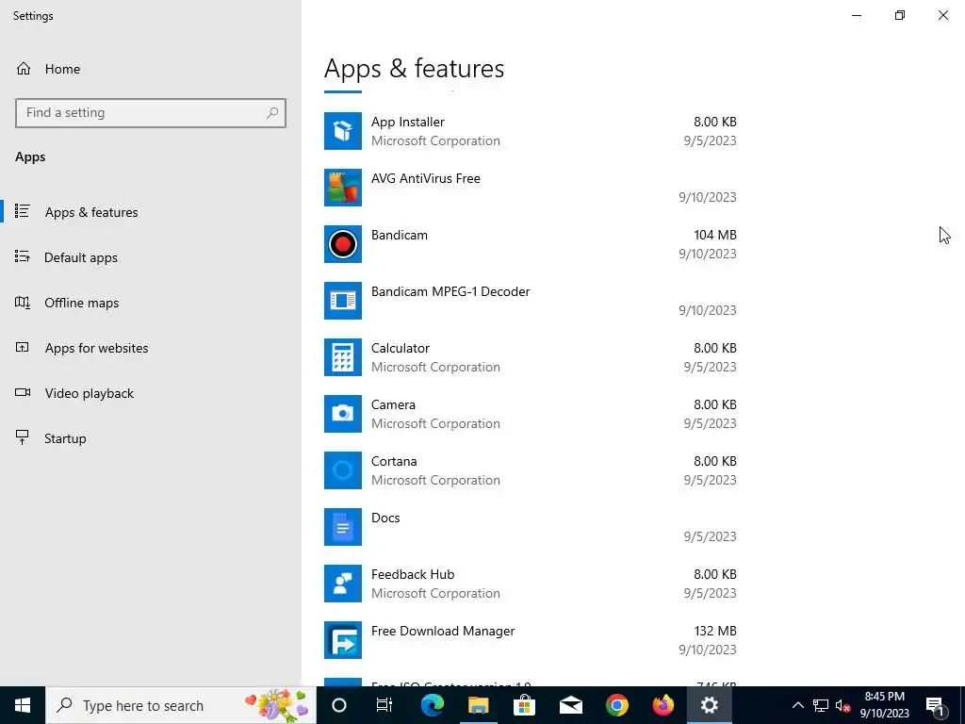This screenshot has height=724, width=965.
Task: Launch Google Chrome from the taskbar
Action: [616, 705]
